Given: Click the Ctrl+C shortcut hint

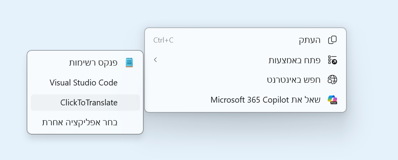Looking at the screenshot, I should [x=163, y=40].
